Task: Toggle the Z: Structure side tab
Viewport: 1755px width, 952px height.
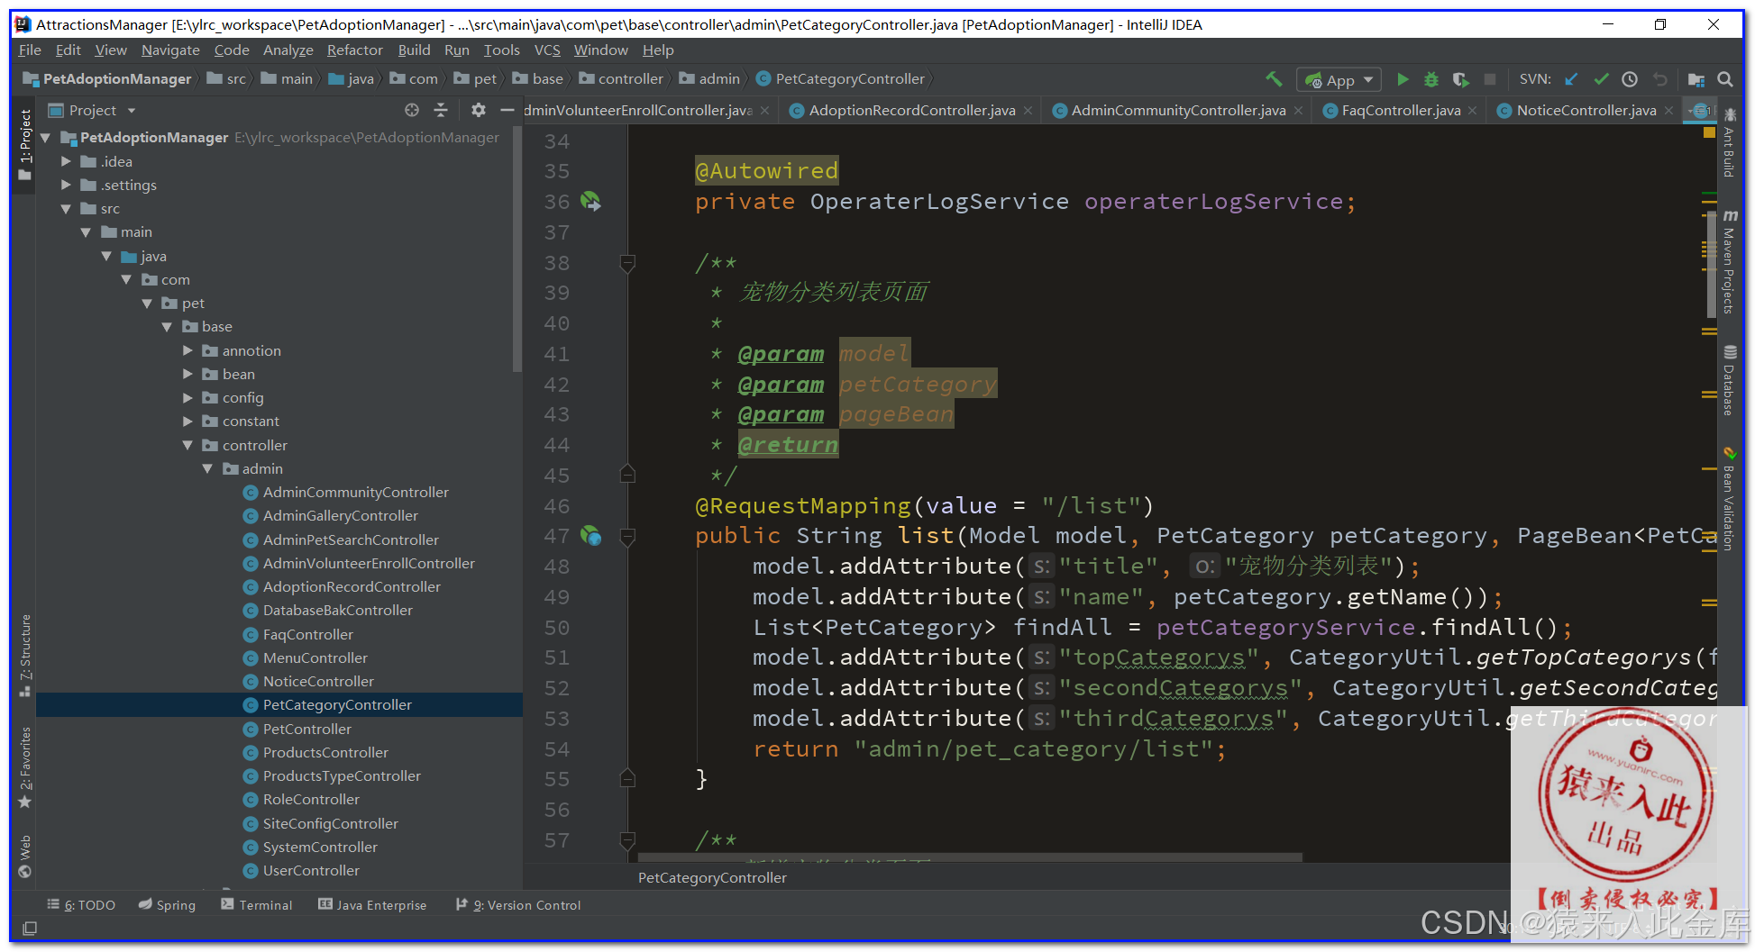Action: coord(25,656)
